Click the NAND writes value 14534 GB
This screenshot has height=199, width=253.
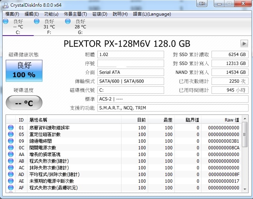point(230,72)
